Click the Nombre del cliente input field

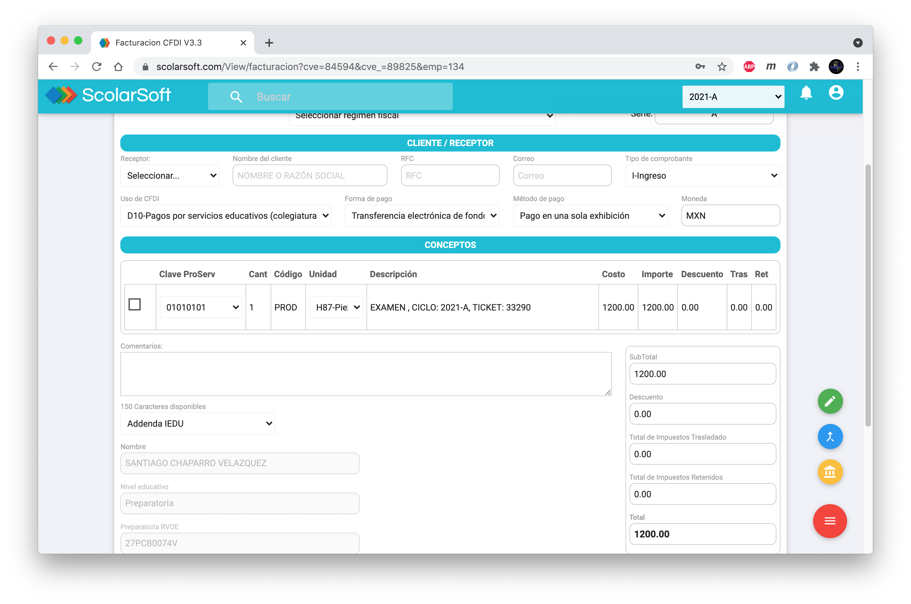(x=309, y=176)
